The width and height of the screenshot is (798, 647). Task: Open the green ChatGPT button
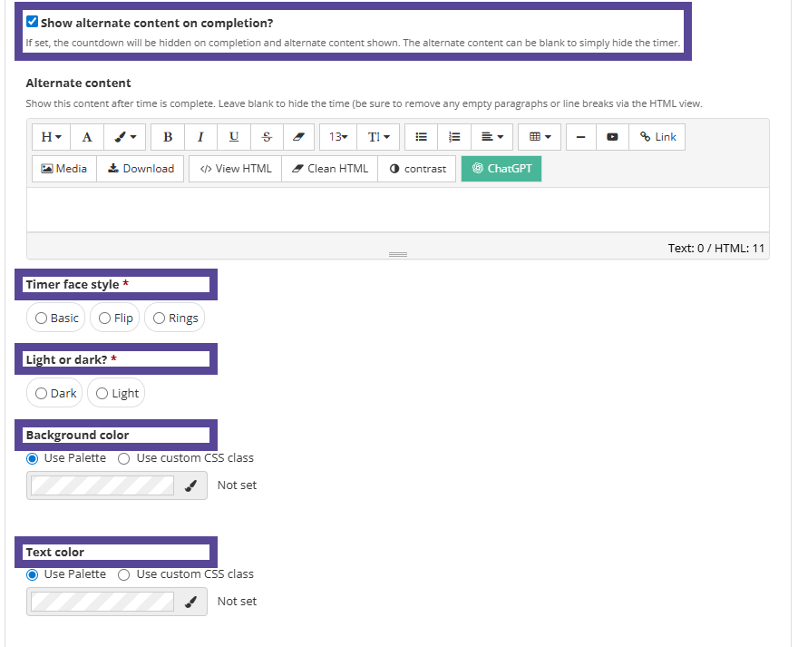point(501,169)
